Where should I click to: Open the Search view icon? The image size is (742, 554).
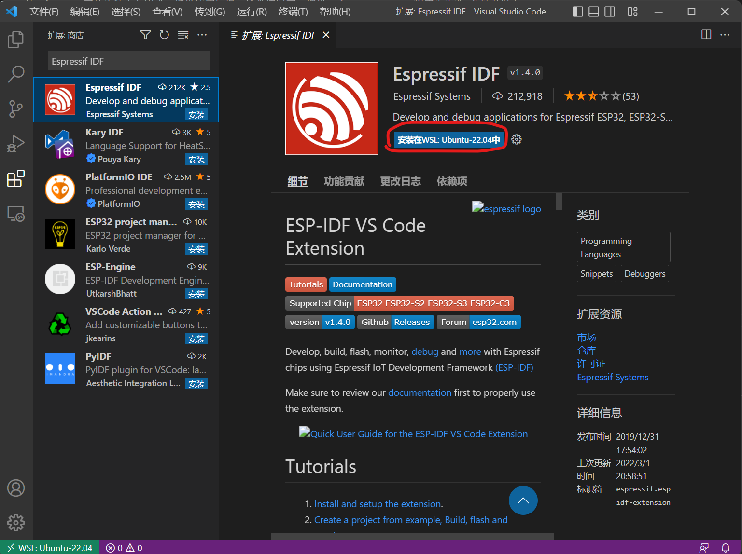tap(16, 74)
